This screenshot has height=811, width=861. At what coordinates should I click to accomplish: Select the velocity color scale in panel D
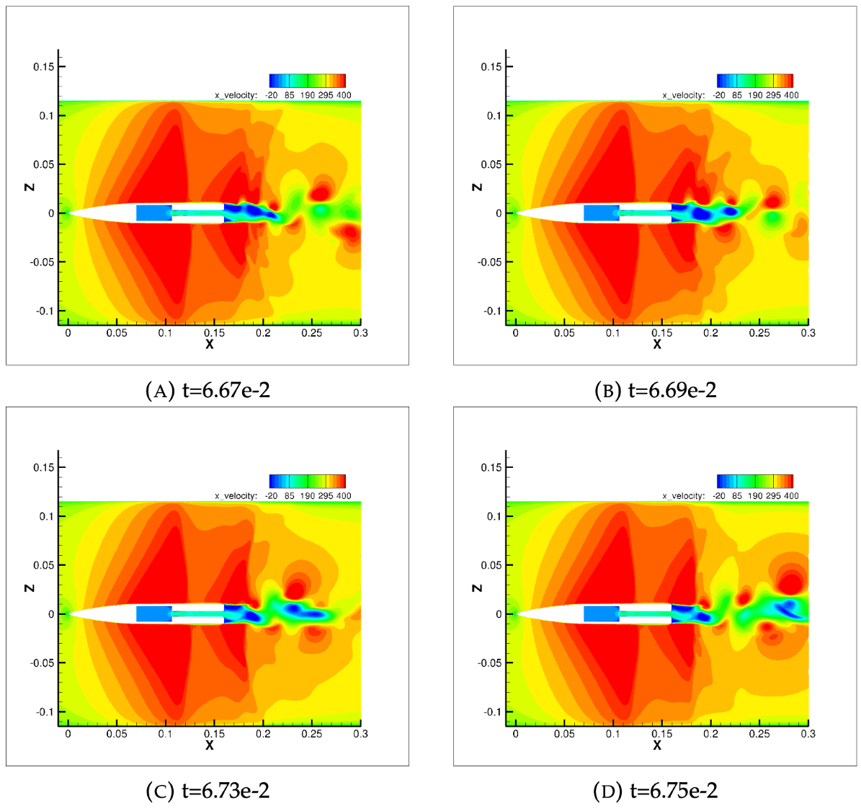(754, 481)
